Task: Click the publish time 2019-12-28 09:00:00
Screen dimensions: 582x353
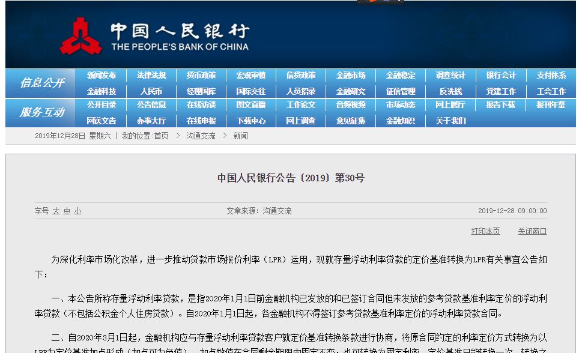Action: point(512,211)
